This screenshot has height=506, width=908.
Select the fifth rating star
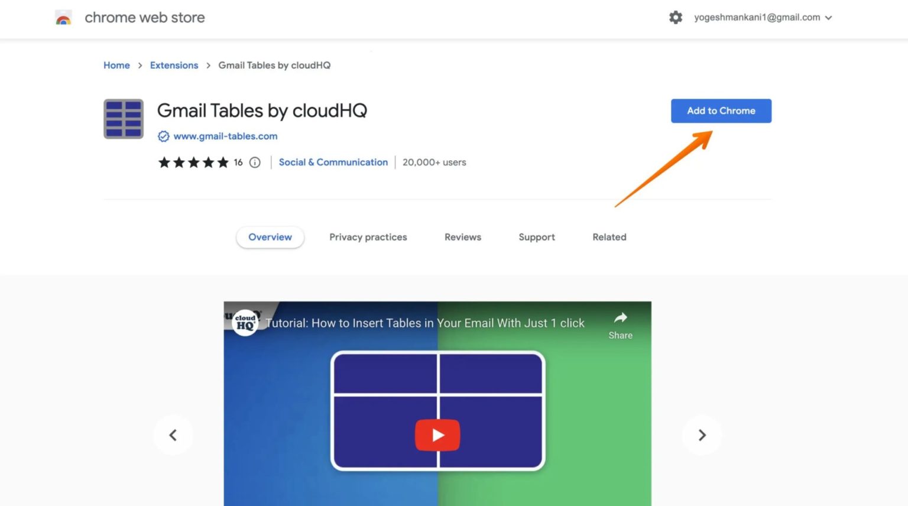[223, 162]
